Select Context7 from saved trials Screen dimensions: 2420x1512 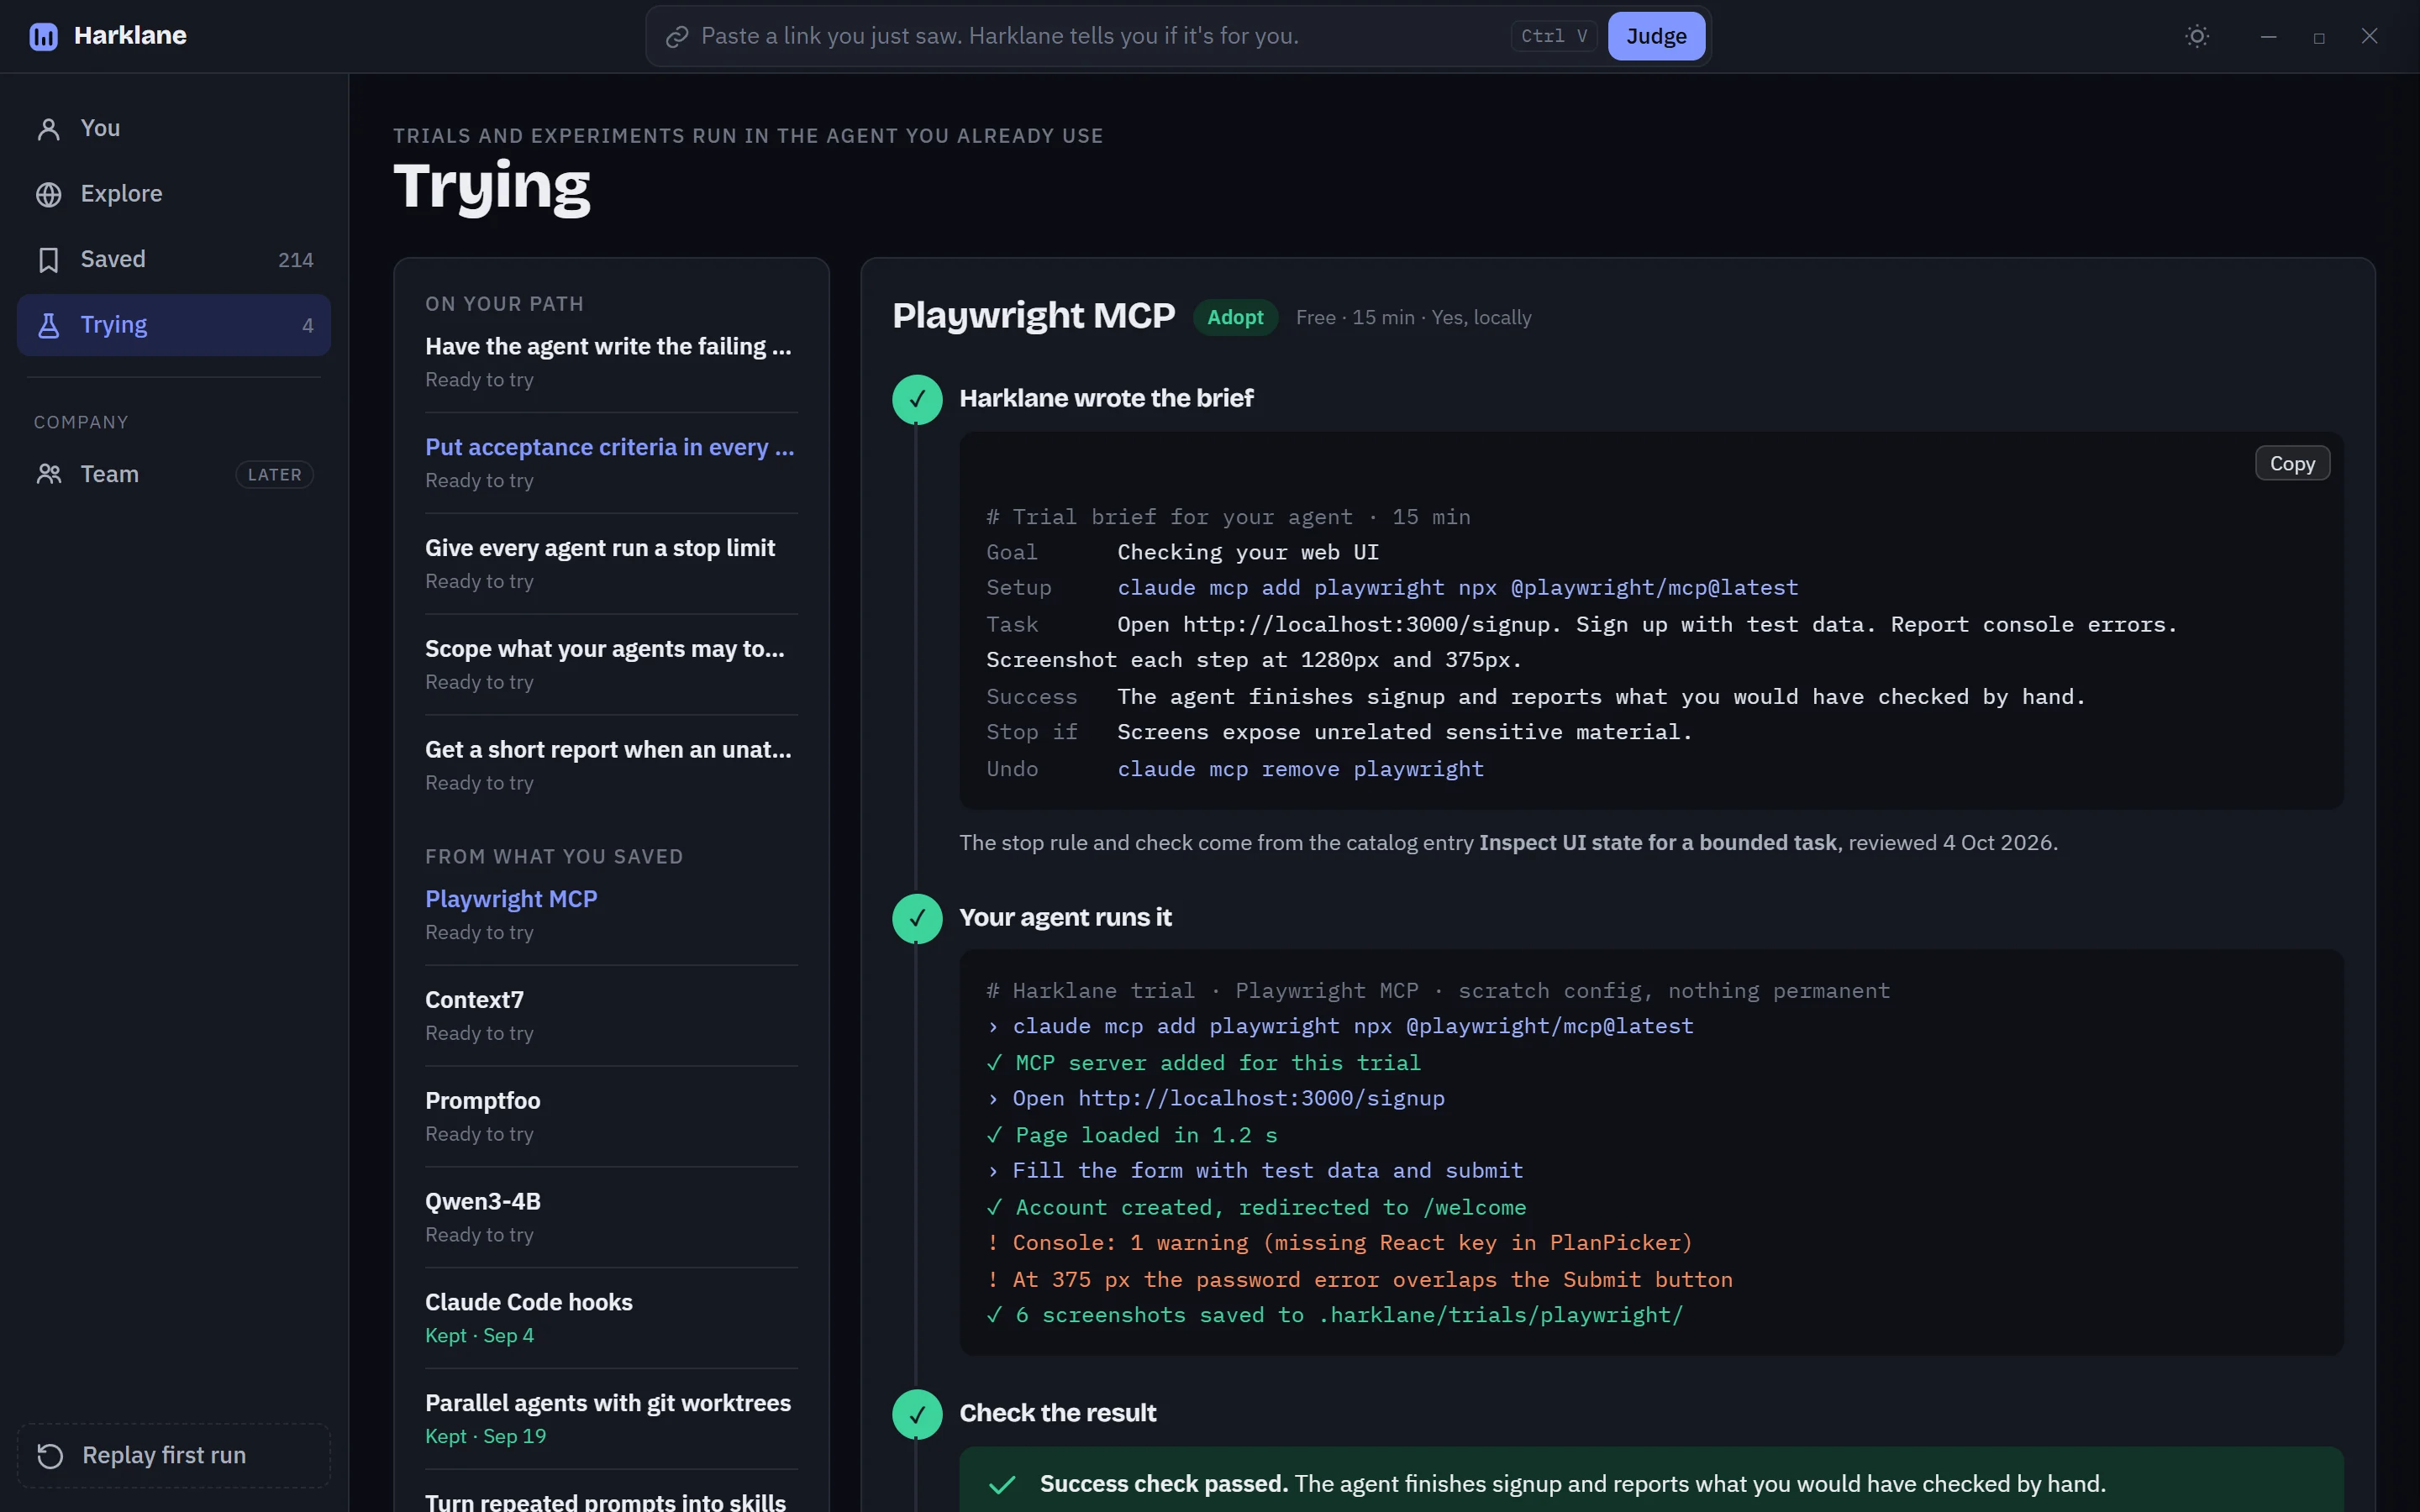(611, 1016)
